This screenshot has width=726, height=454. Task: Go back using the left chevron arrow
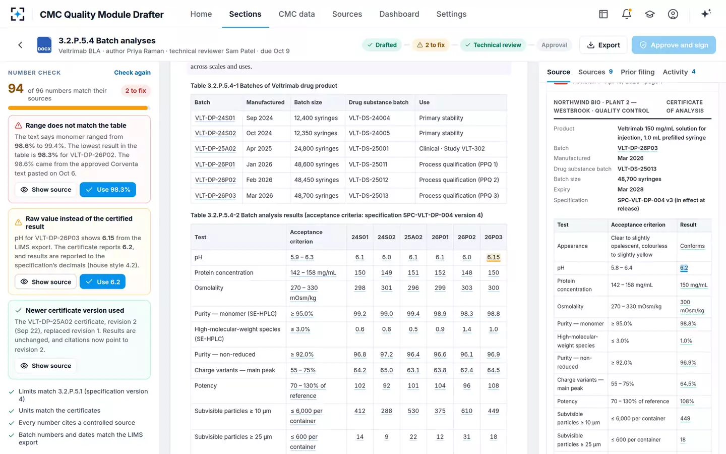tap(20, 45)
